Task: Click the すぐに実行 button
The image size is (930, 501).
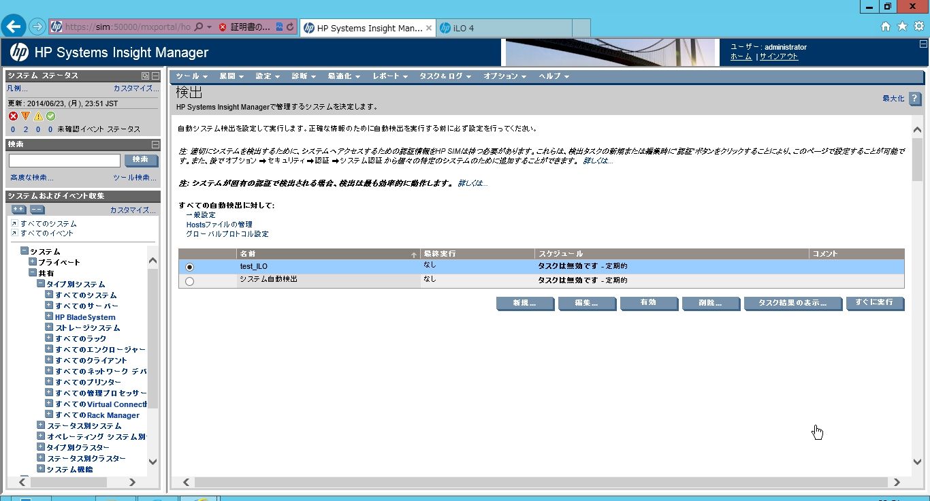Action: click(x=876, y=303)
